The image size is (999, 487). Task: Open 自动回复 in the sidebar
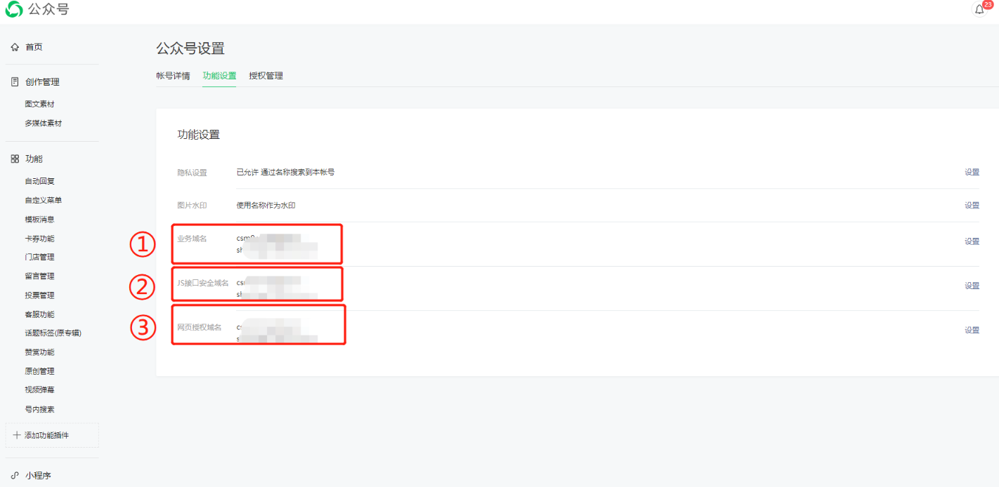39,181
